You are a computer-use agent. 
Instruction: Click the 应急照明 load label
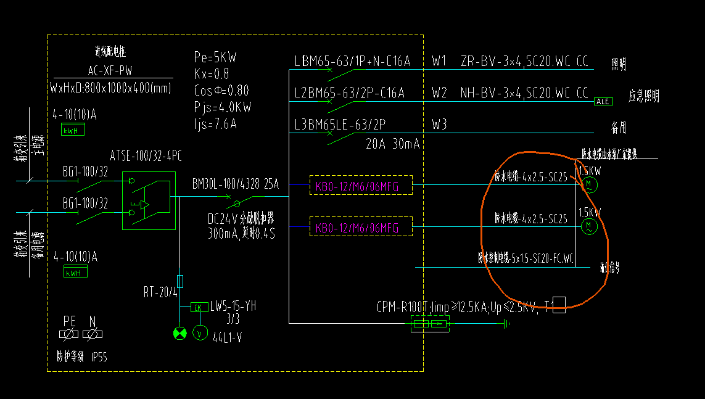(644, 96)
